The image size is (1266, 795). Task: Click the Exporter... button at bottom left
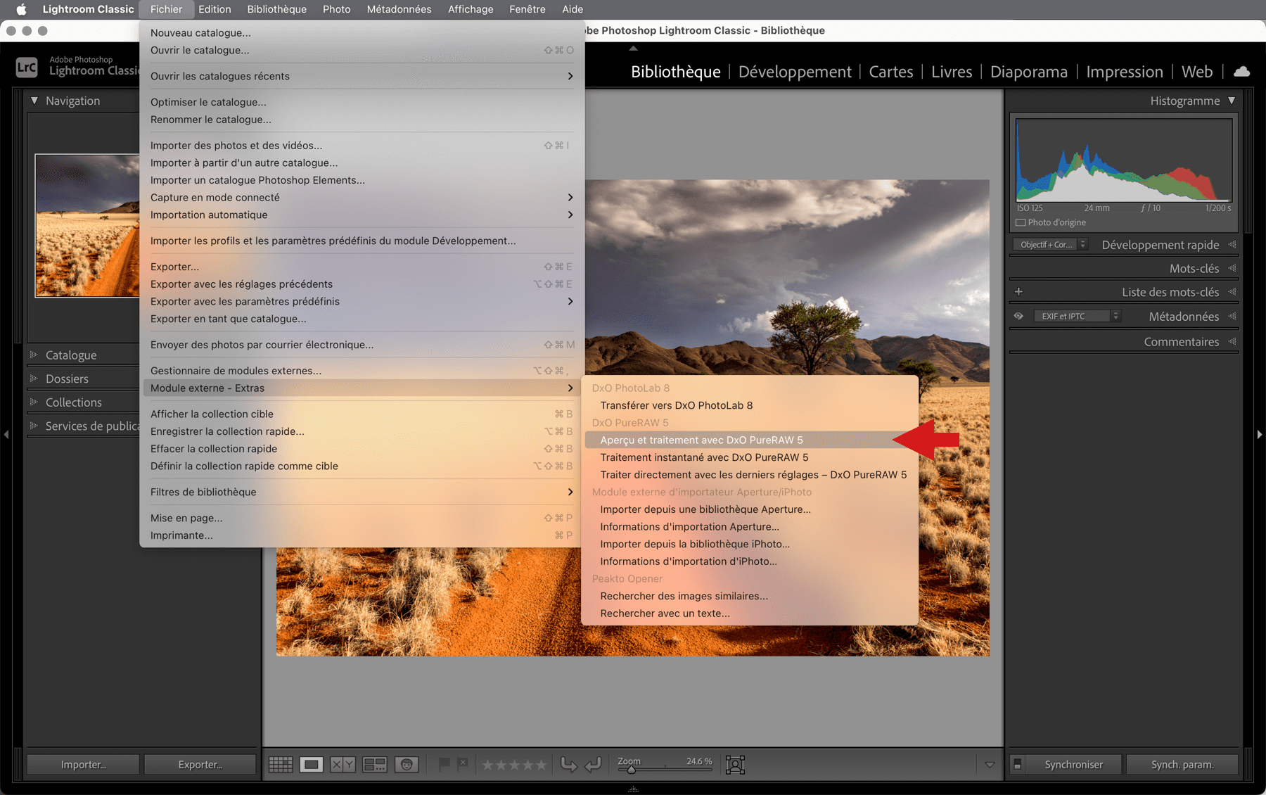click(x=200, y=764)
